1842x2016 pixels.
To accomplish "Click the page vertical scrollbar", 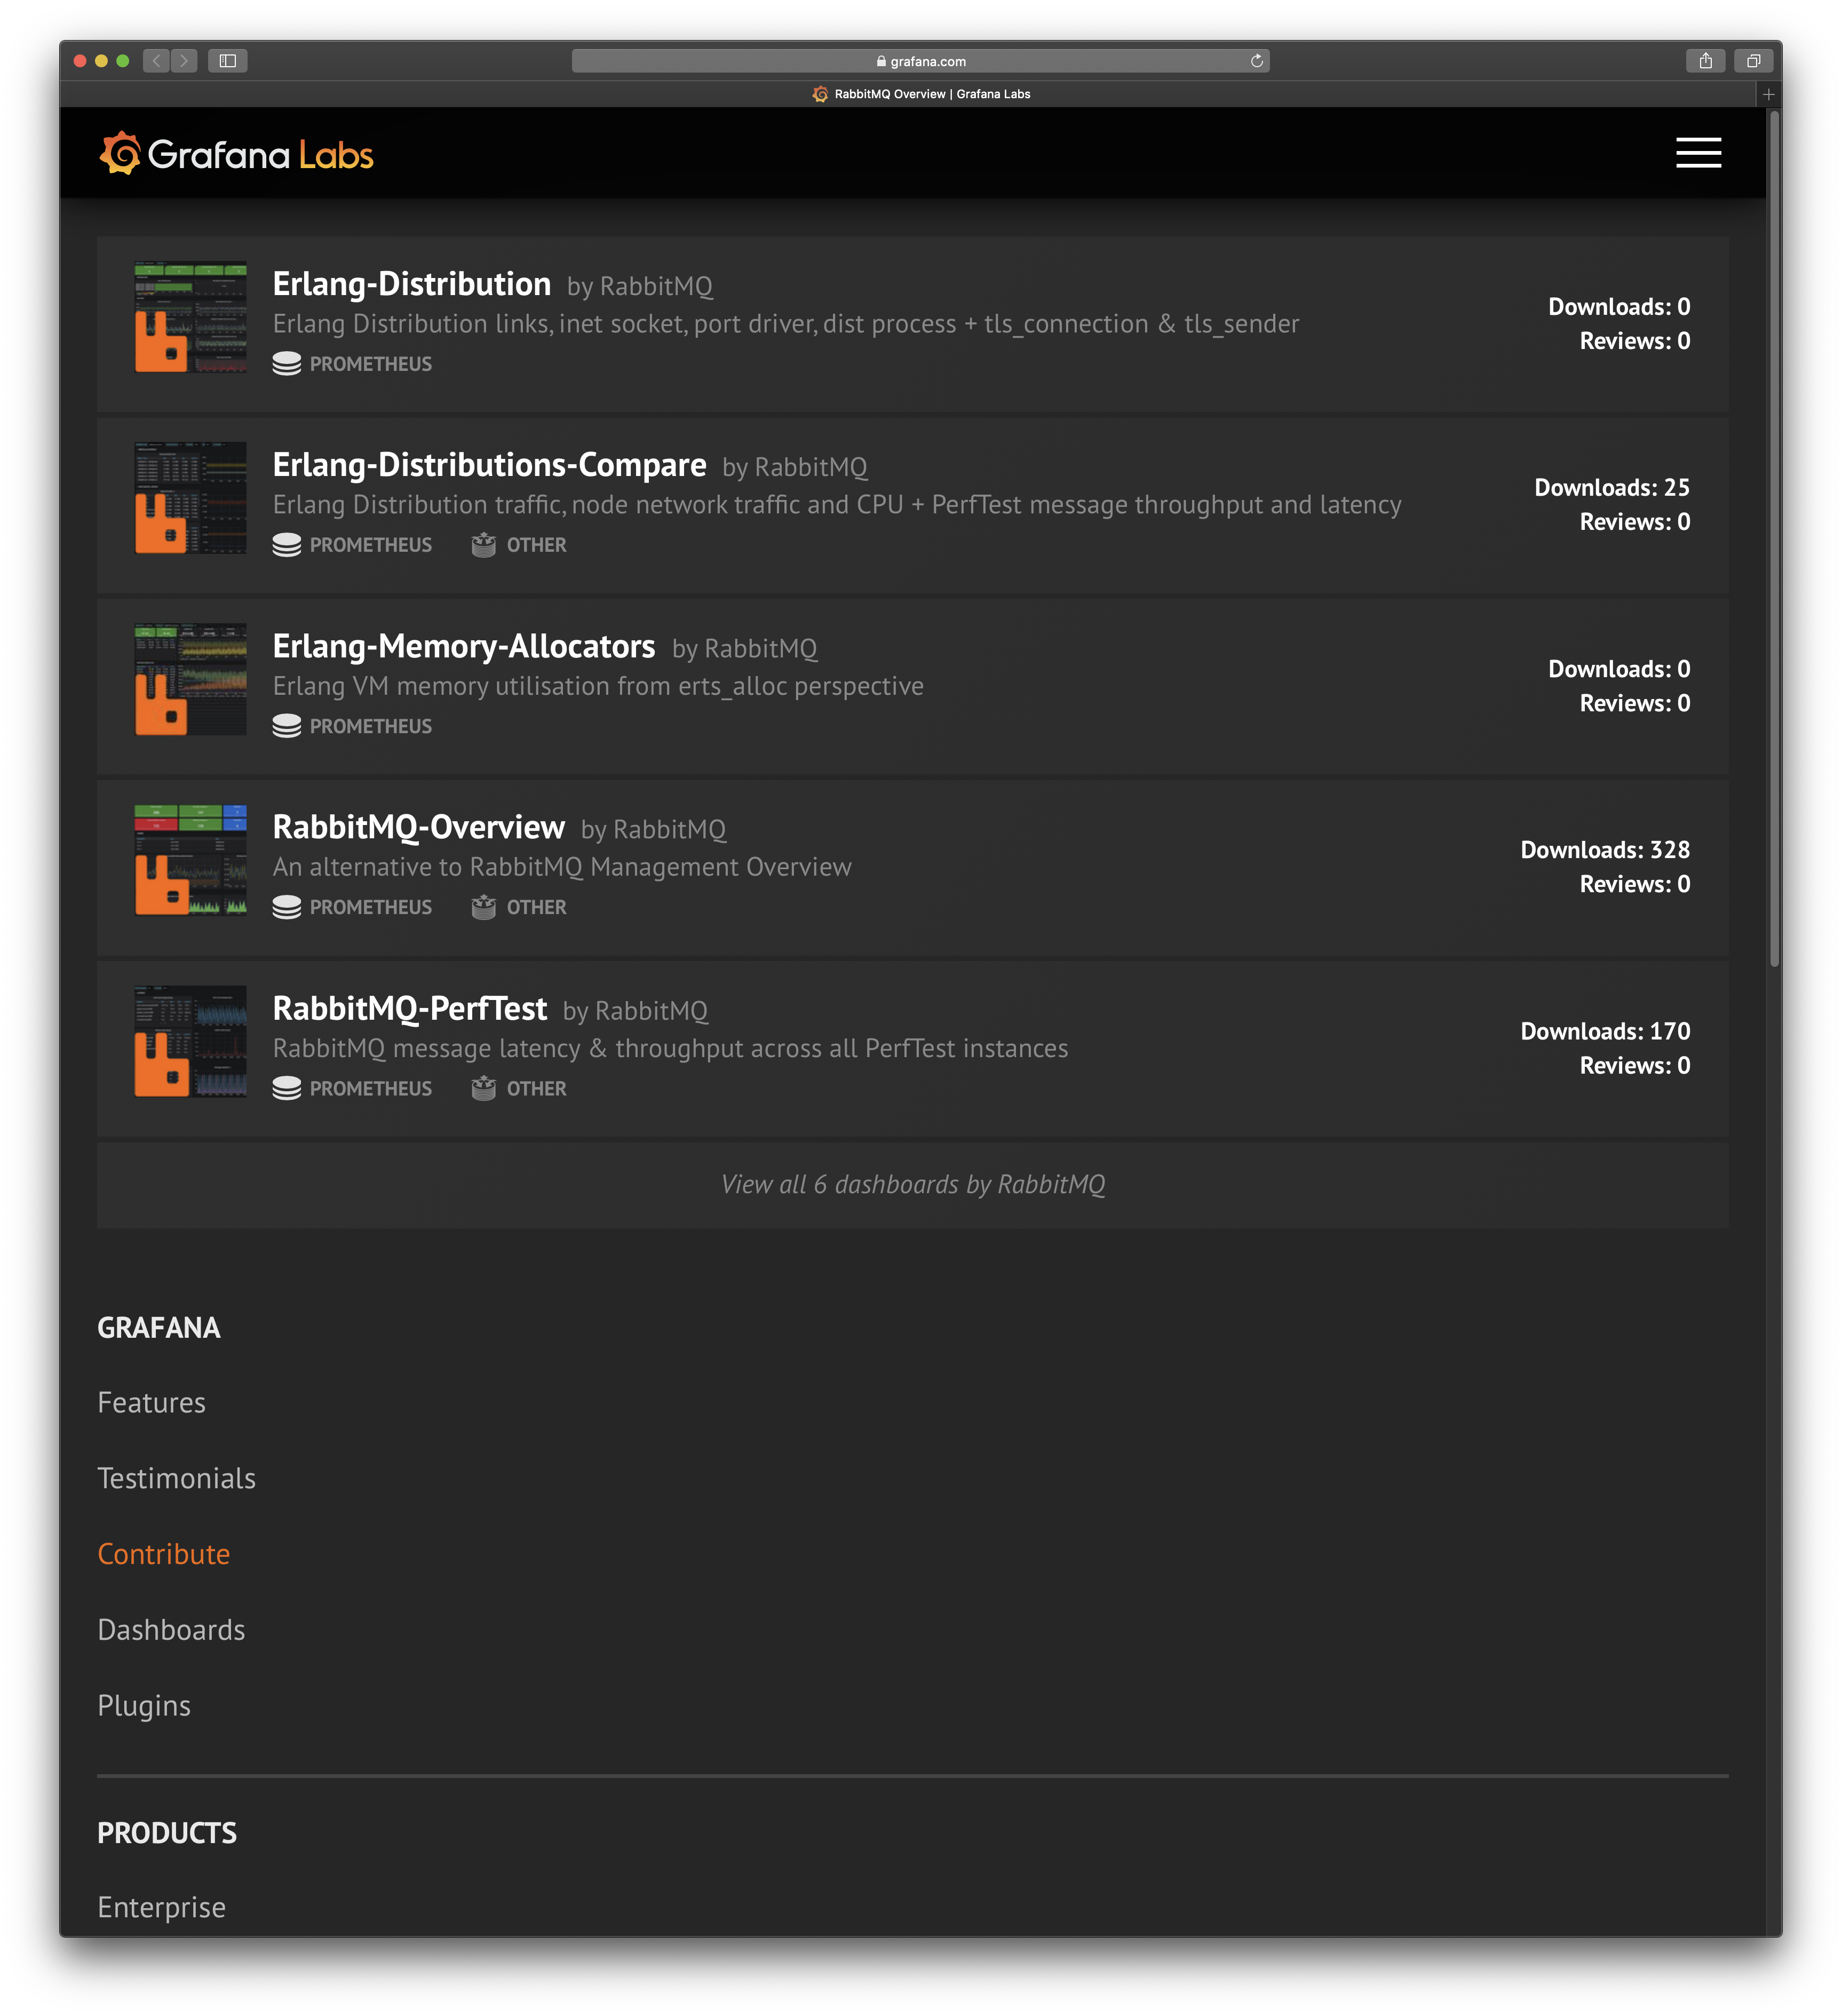I will coord(1774,540).
